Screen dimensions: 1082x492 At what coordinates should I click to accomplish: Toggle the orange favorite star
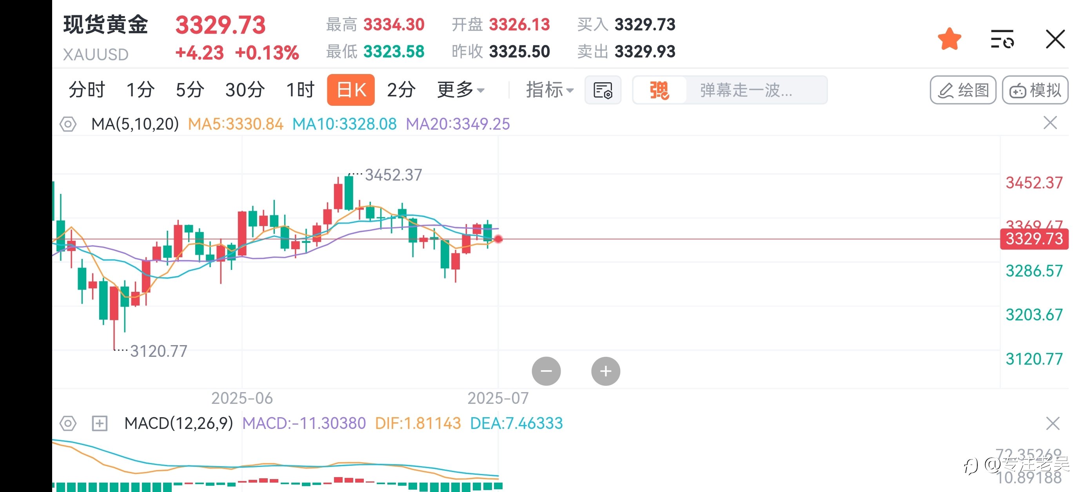click(949, 39)
